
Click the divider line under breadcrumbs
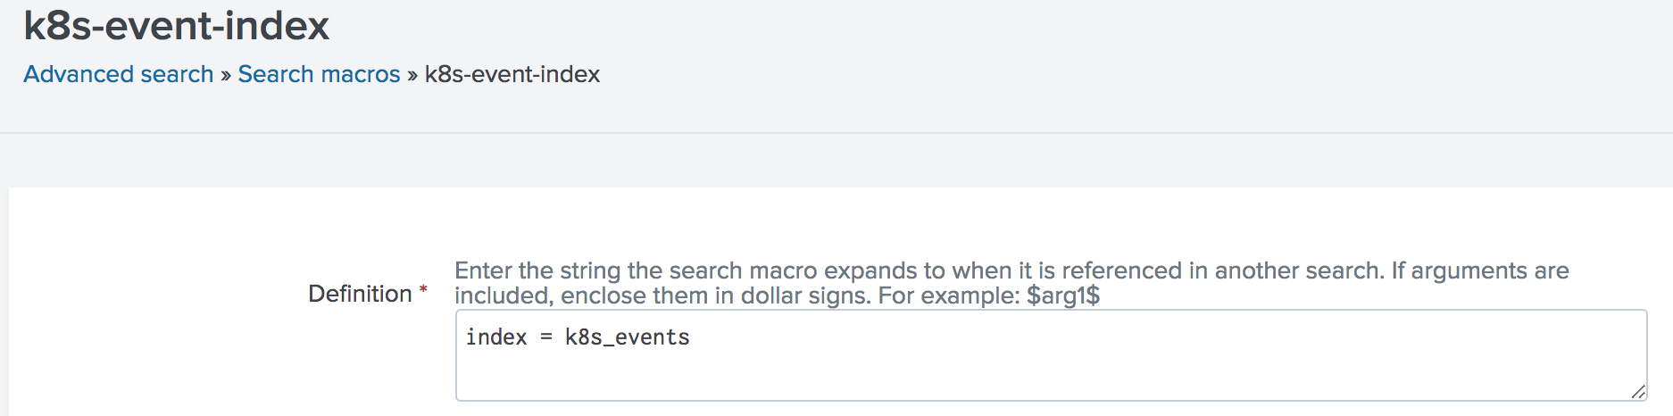coord(836,133)
